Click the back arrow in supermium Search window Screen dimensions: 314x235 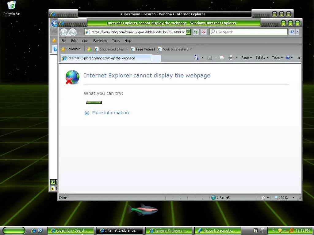[x=54, y=23]
